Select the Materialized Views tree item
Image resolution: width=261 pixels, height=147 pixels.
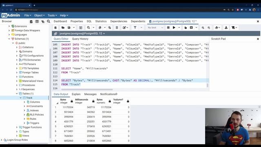(33, 81)
